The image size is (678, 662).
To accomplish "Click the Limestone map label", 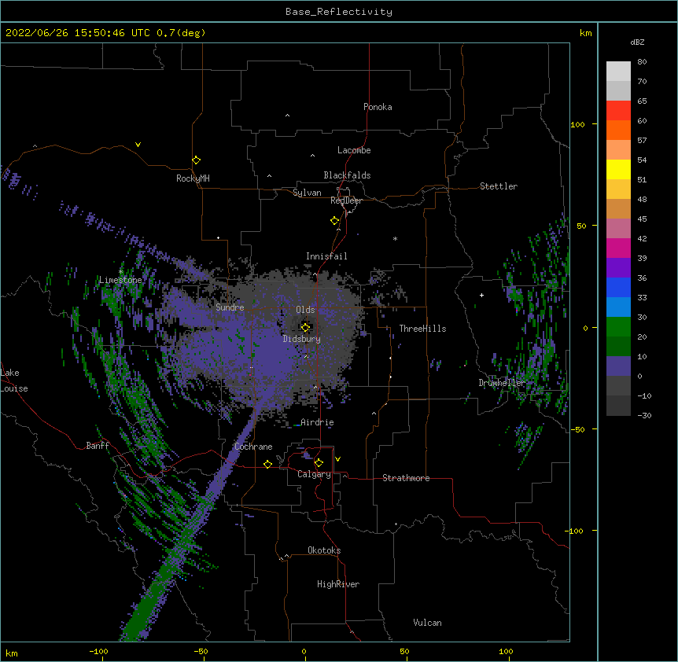I will pyautogui.click(x=120, y=280).
